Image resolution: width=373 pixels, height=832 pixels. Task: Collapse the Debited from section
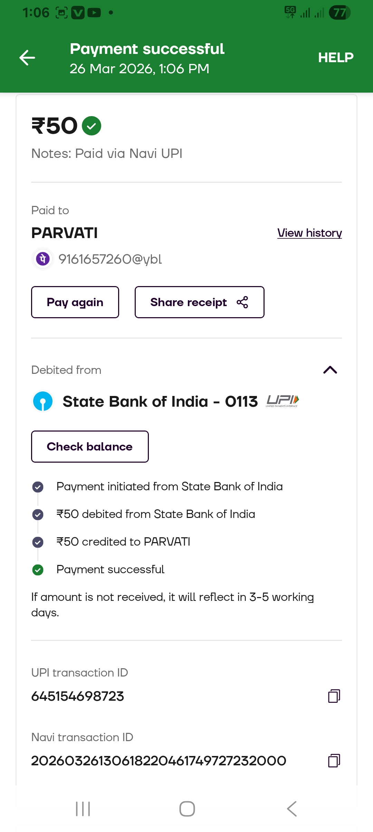pos(330,370)
